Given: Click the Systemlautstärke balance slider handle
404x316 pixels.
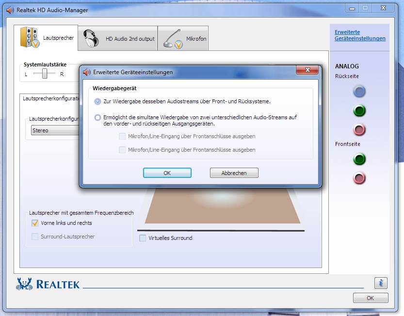Looking at the screenshot, I should click(45, 74).
